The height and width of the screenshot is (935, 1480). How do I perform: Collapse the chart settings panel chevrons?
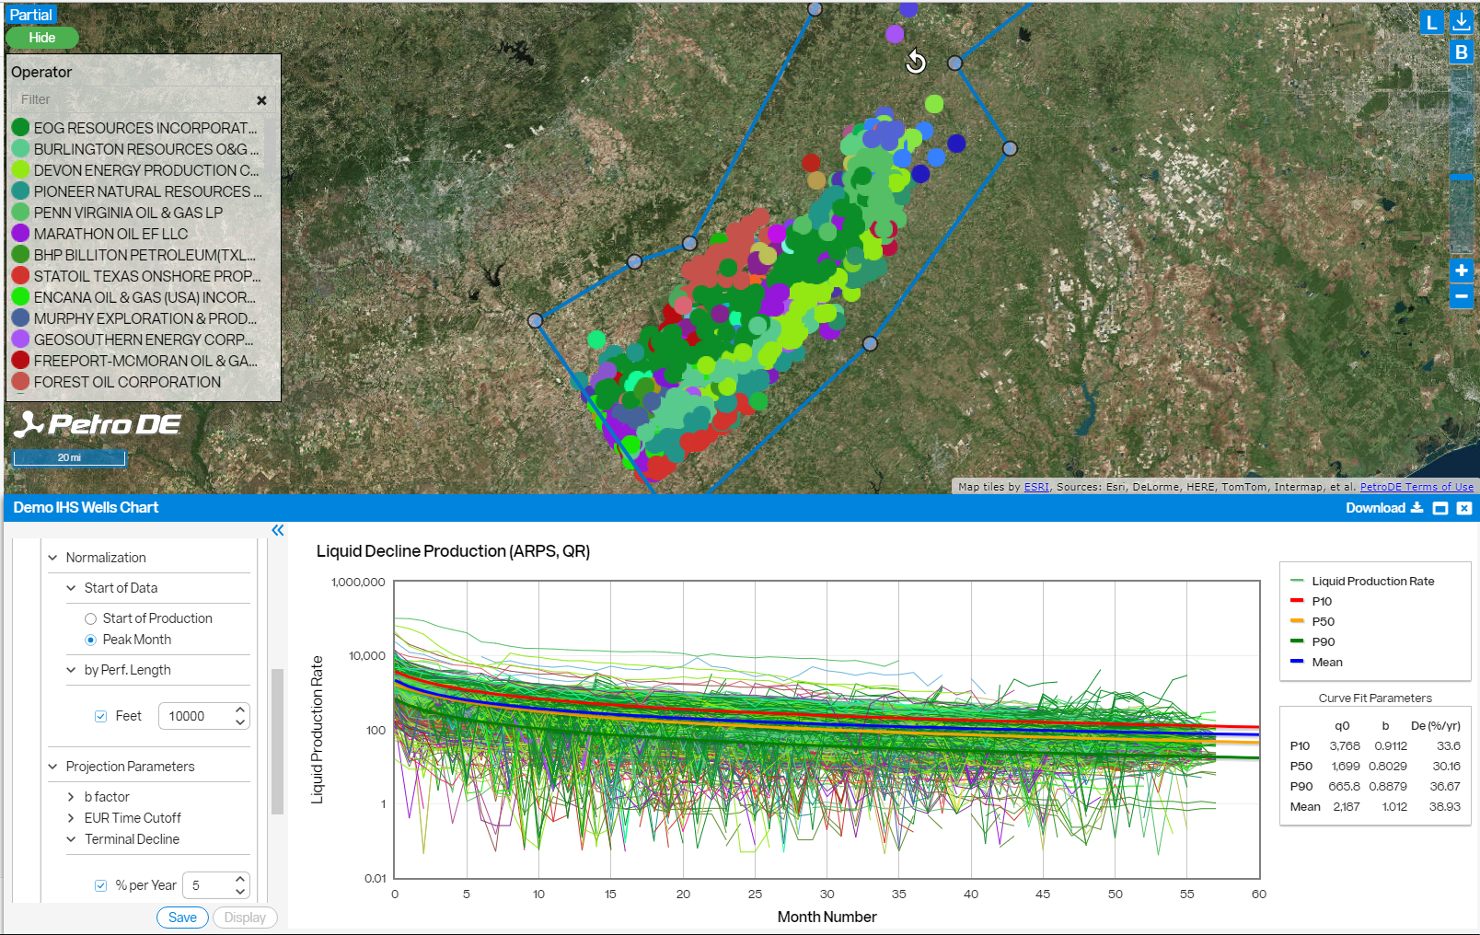[x=278, y=530]
